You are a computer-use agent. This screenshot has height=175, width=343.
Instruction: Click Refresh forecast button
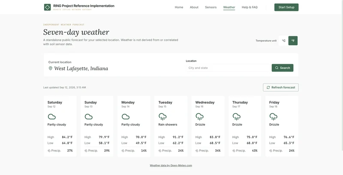point(281,87)
